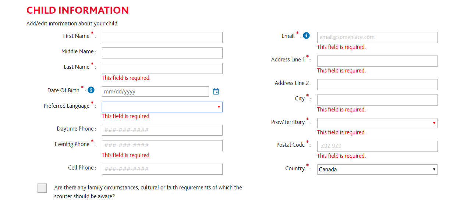Open the calendar date picker icon
Image resolution: width=457 pixels, height=203 pixels.
216,92
